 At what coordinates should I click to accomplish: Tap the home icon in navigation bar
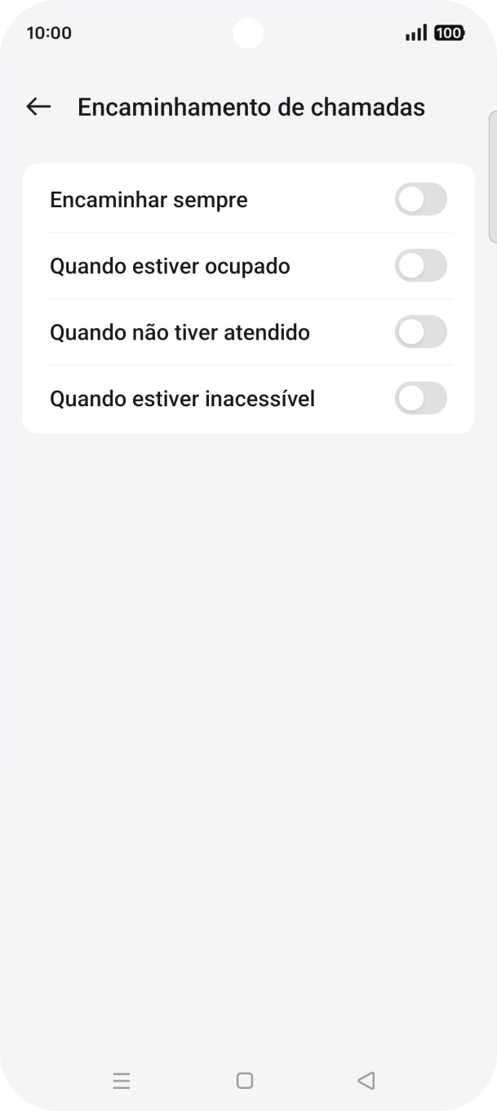(244, 1081)
